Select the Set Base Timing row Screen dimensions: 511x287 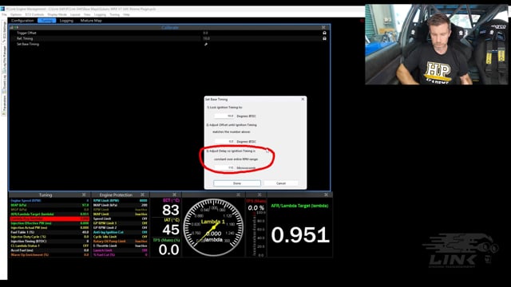point(169,44)
